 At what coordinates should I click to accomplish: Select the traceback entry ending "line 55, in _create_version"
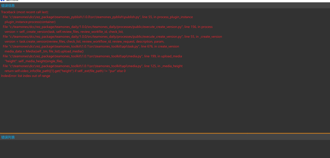(x=112, y=37)
